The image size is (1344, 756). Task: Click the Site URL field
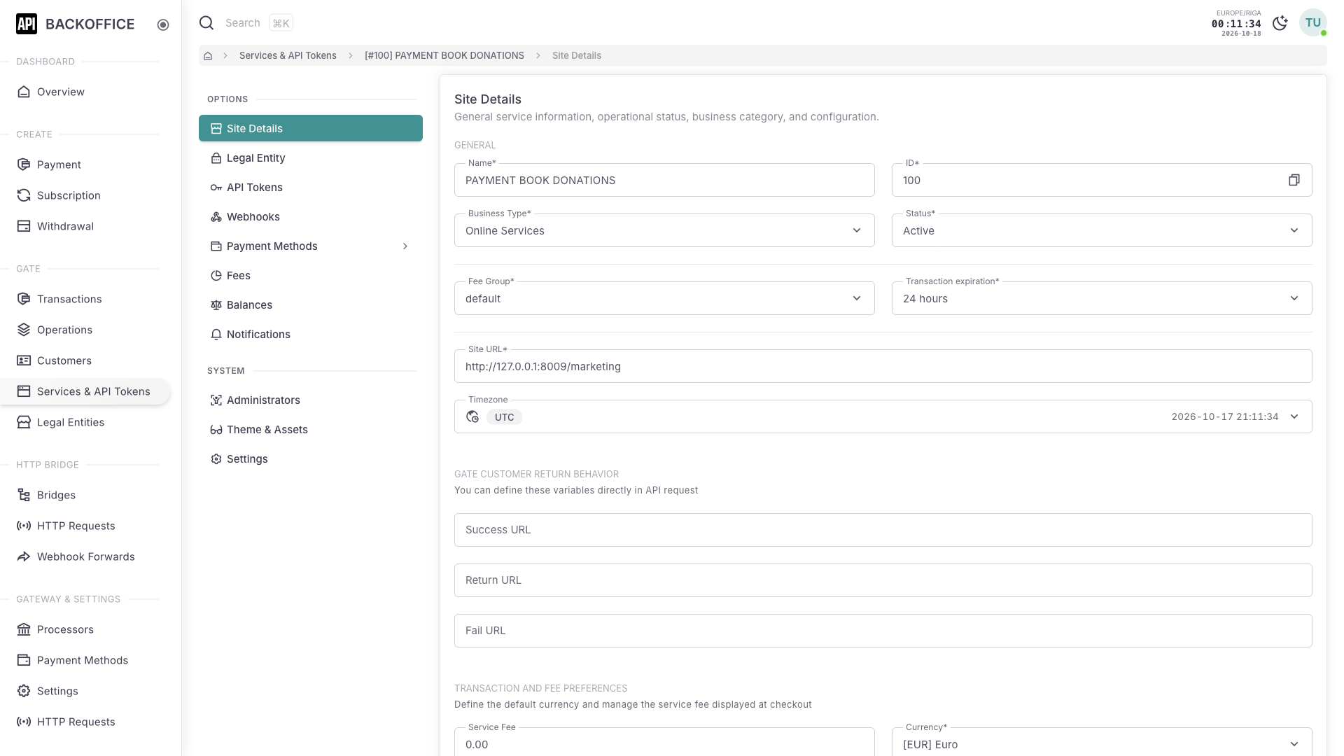(883, 366)
